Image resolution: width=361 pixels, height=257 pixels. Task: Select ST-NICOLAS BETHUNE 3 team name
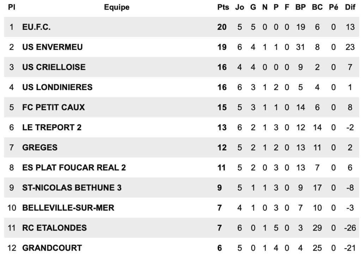coord(72,188)
